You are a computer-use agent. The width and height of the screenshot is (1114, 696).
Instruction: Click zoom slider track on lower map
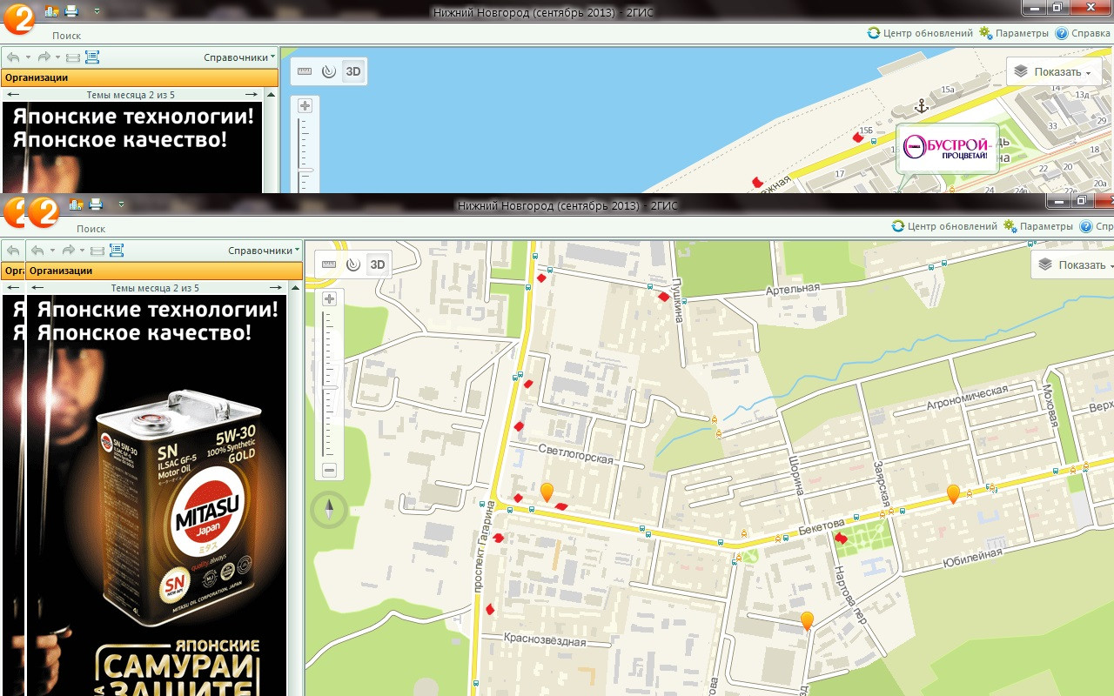pyautogui.click(x=329, y=385)
